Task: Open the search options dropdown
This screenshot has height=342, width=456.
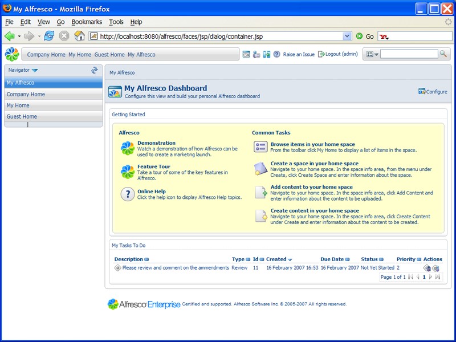Action: 373,54
